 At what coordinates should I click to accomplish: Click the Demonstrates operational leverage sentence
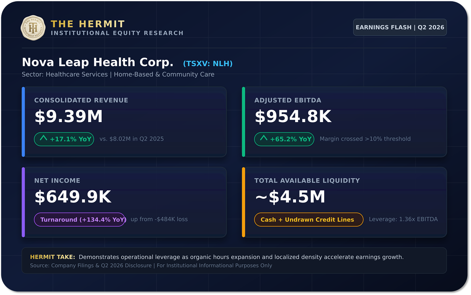(241, 257)
